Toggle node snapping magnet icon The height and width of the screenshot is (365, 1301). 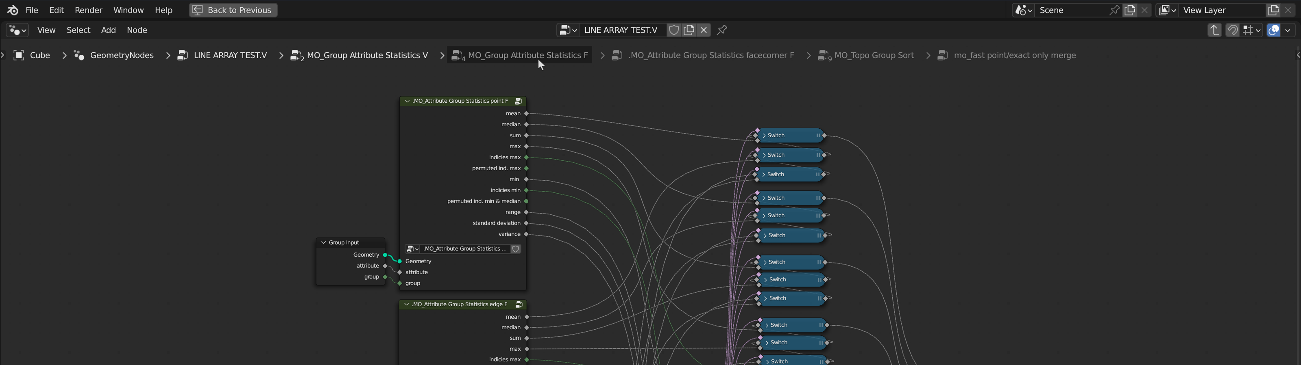(x=1232, y=30)
